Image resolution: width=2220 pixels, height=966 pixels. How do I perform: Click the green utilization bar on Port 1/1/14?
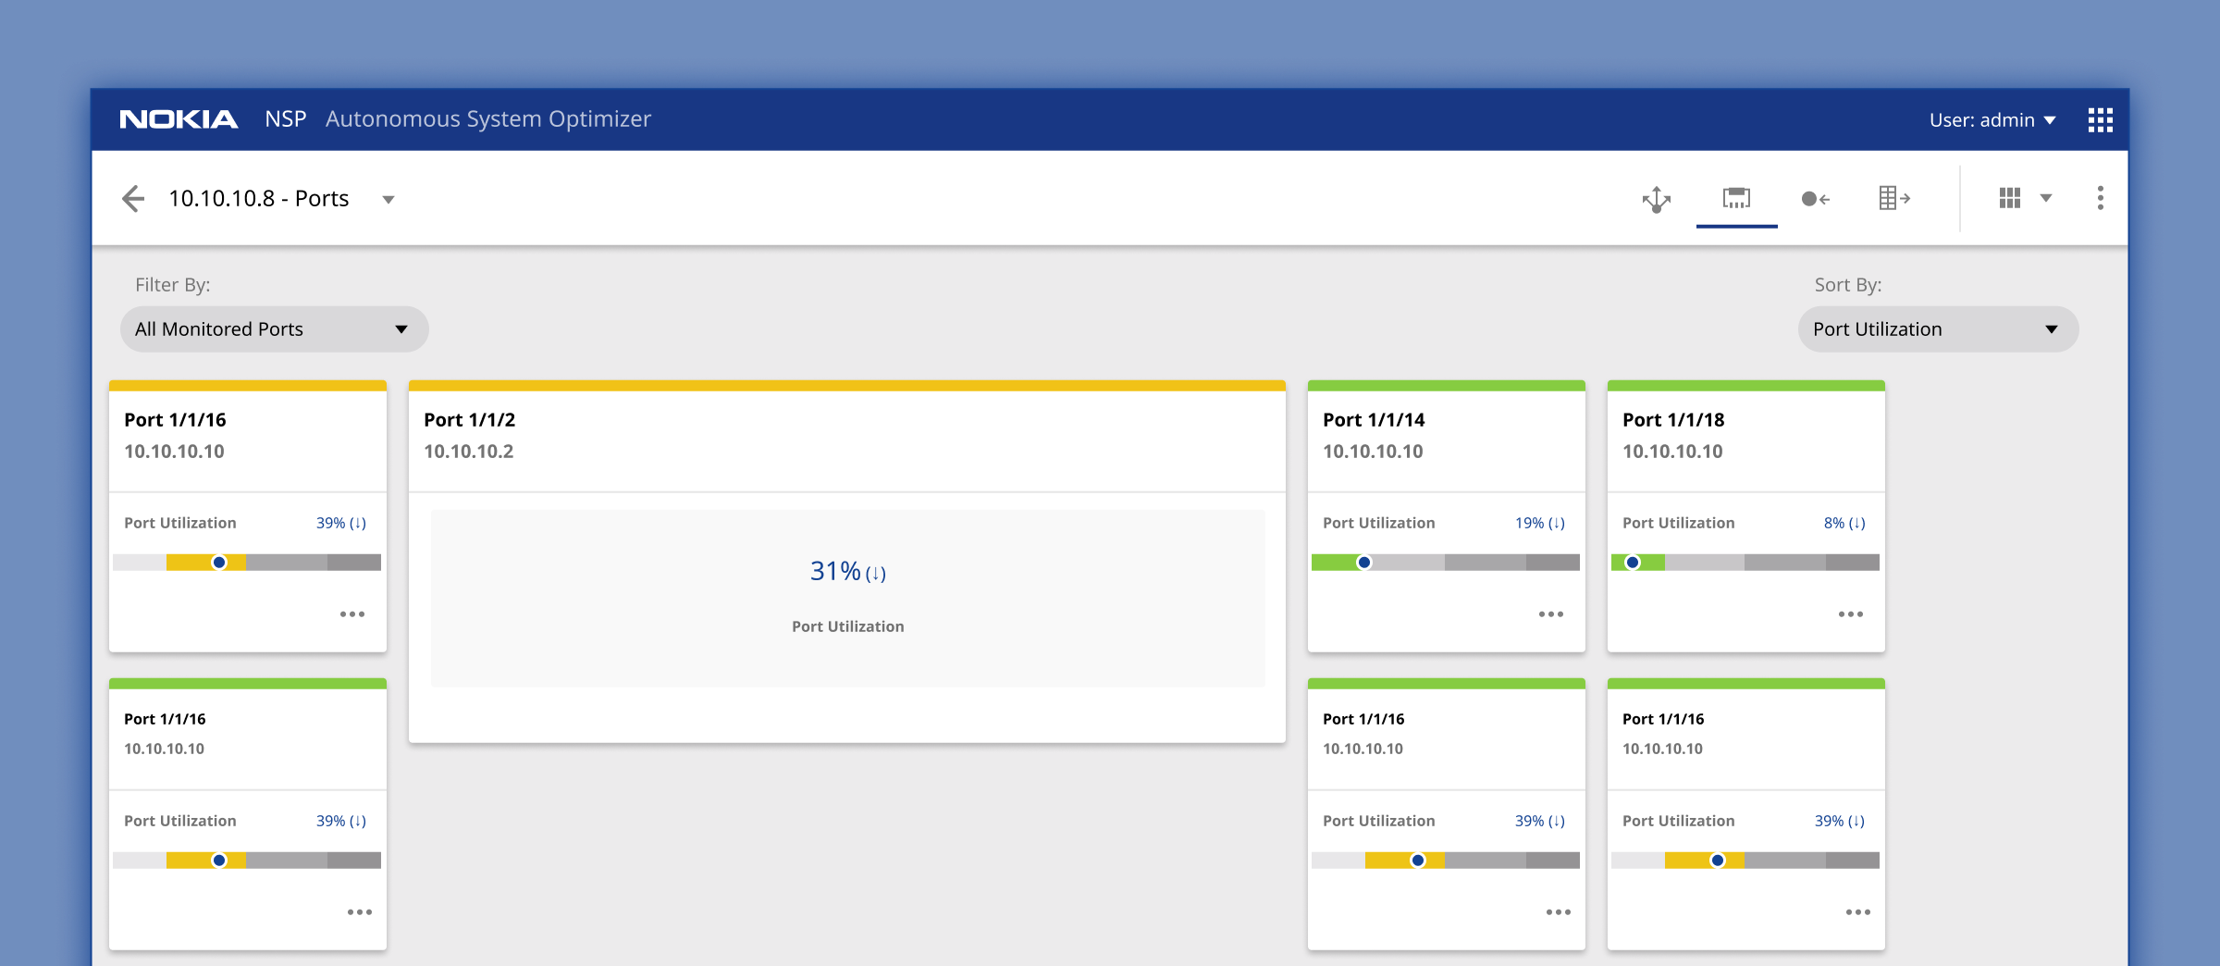(x=1338, y=563)
